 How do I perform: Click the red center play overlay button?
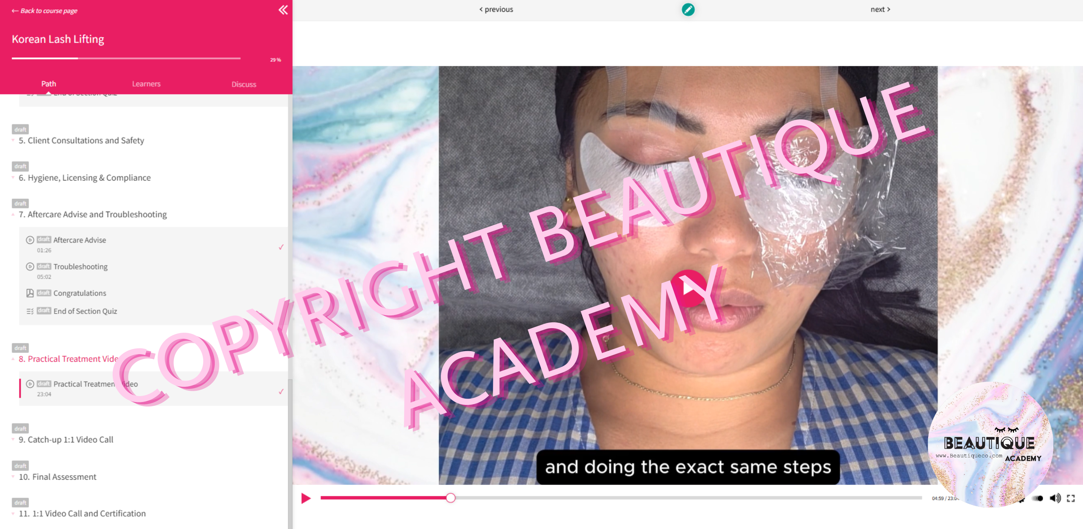pos(688,288)
